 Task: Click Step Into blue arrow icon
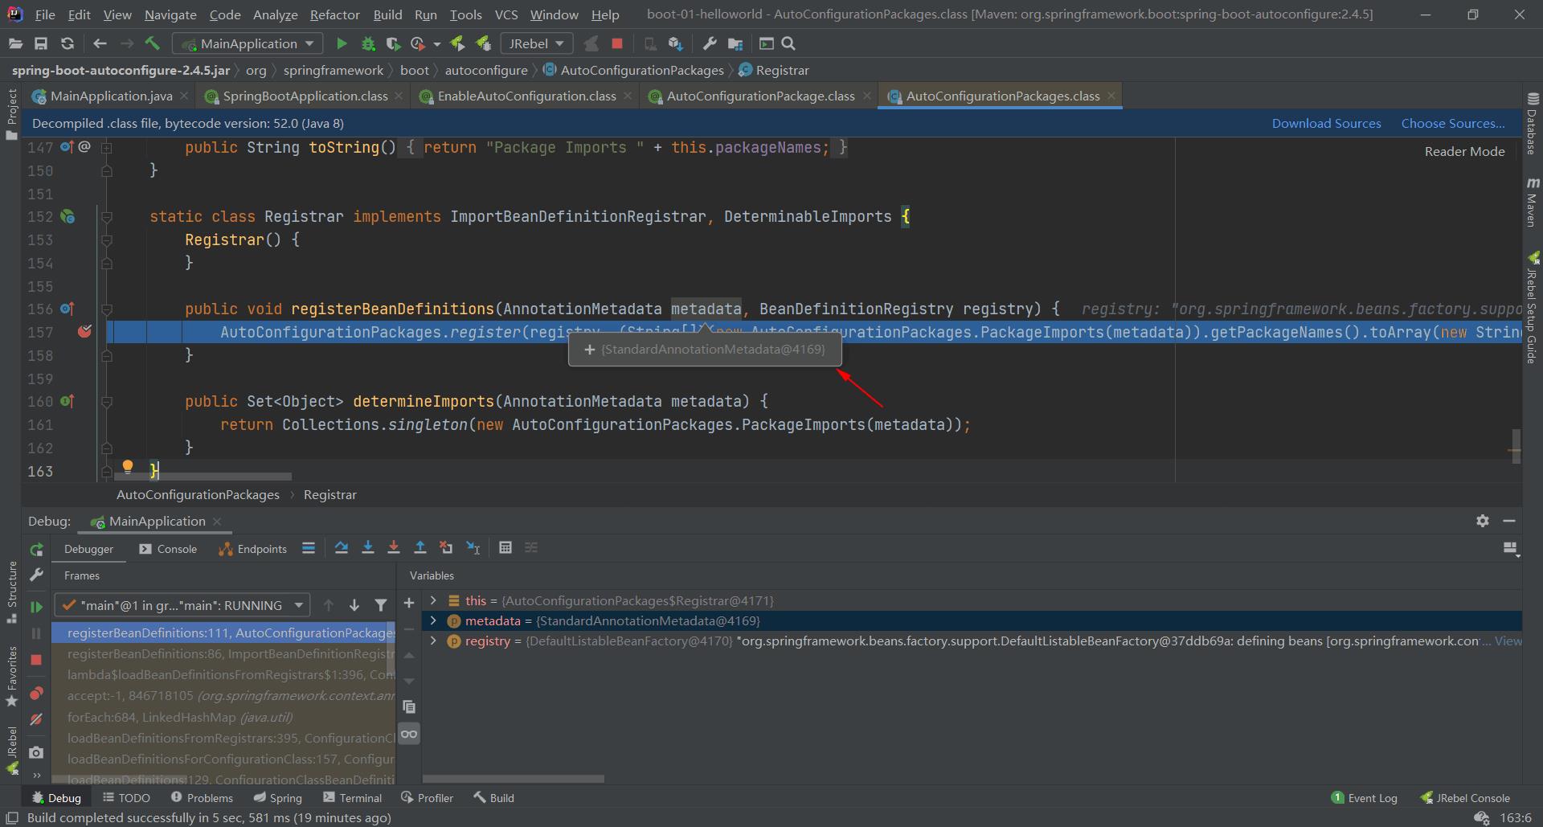pos(368,547)
